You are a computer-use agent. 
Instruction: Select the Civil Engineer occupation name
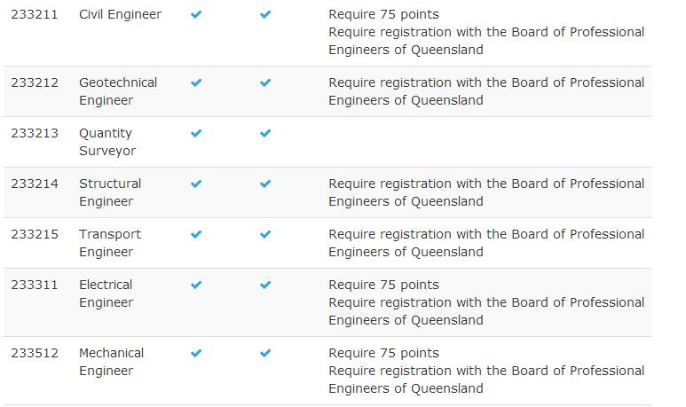(121, 14)
